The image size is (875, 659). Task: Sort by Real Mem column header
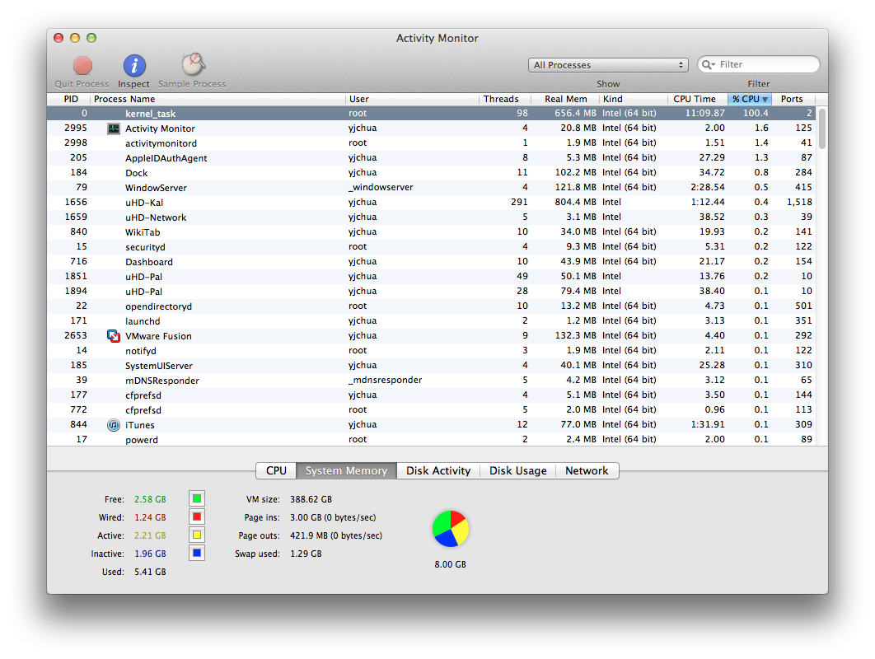point(564,99)
